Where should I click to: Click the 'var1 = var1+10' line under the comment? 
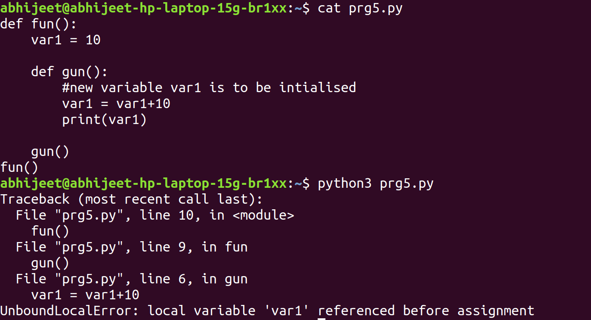(116, 104)
